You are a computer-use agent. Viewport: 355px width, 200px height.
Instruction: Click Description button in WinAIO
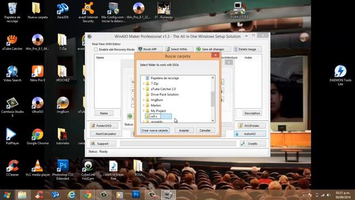(x=252, y=113)
